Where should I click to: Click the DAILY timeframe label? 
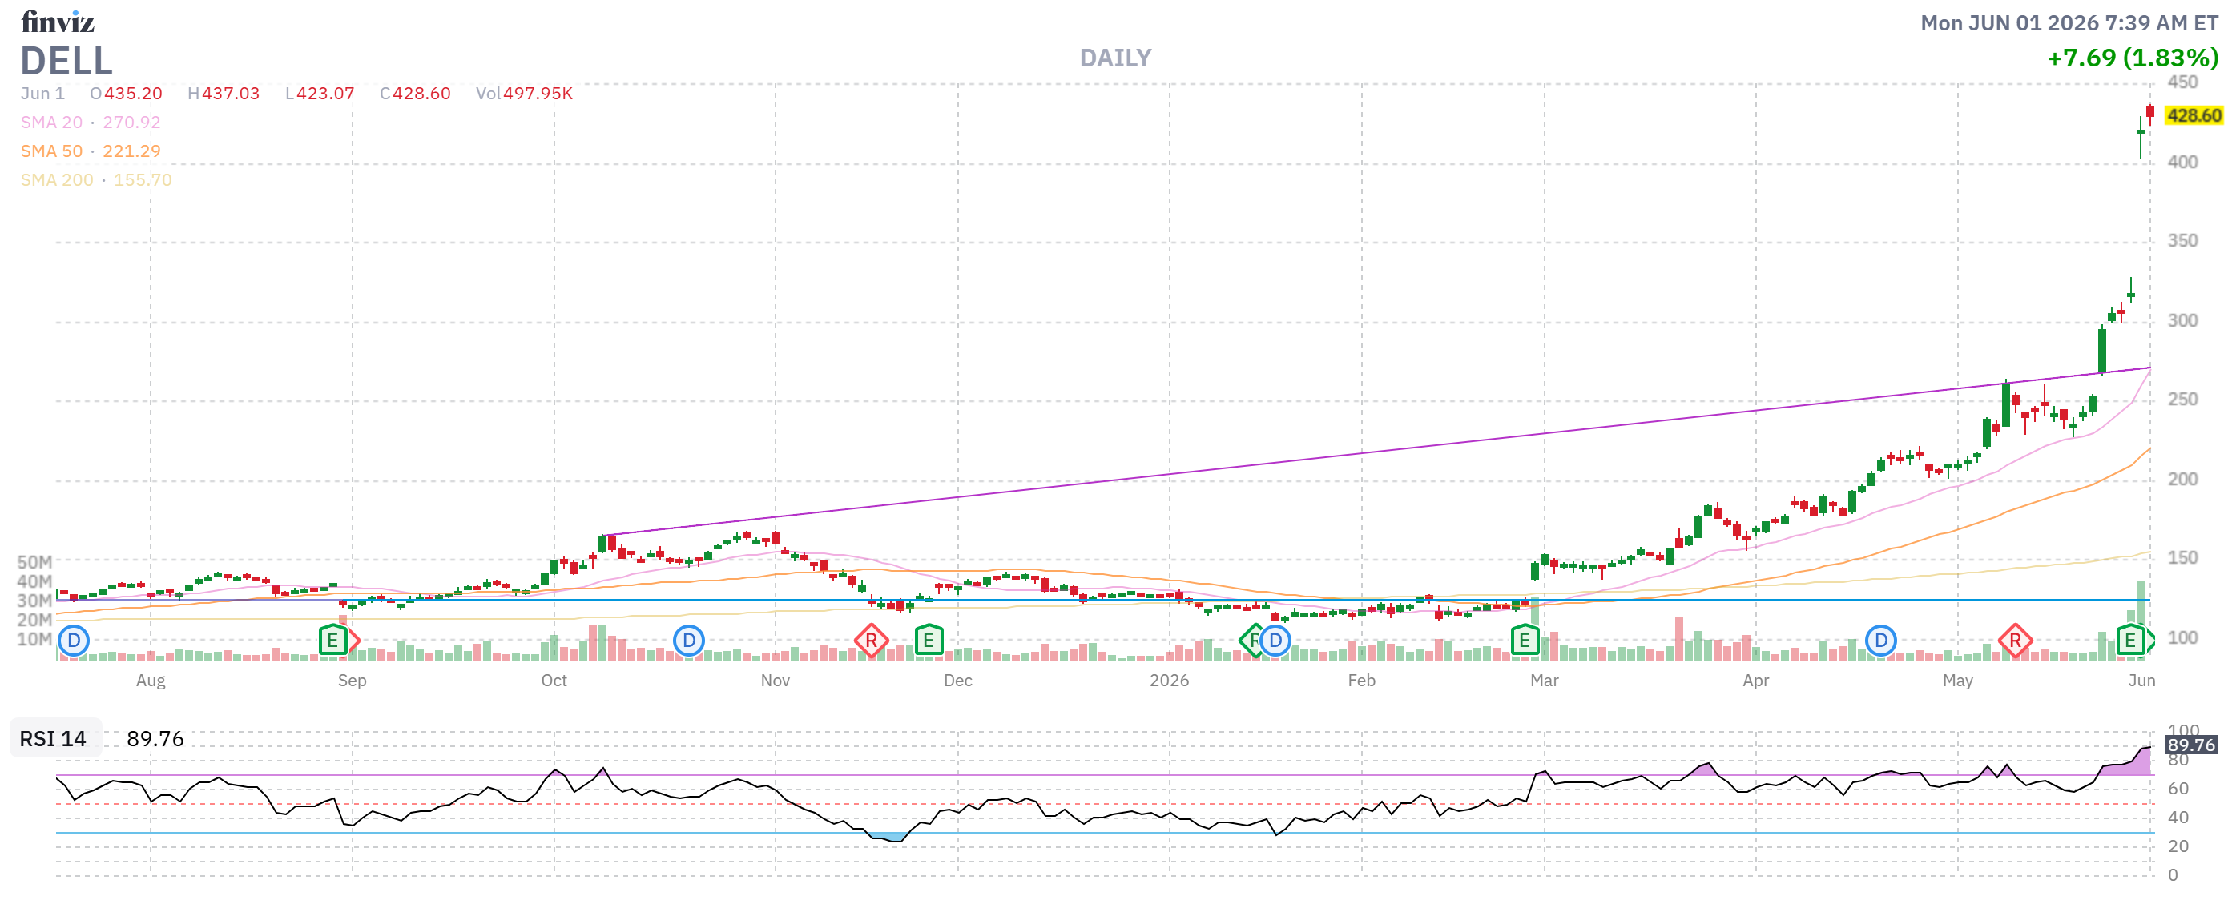click(x=1116, y=58)
